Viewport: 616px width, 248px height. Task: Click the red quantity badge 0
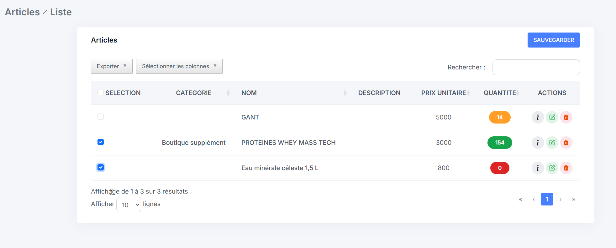(x=500, y=168)
